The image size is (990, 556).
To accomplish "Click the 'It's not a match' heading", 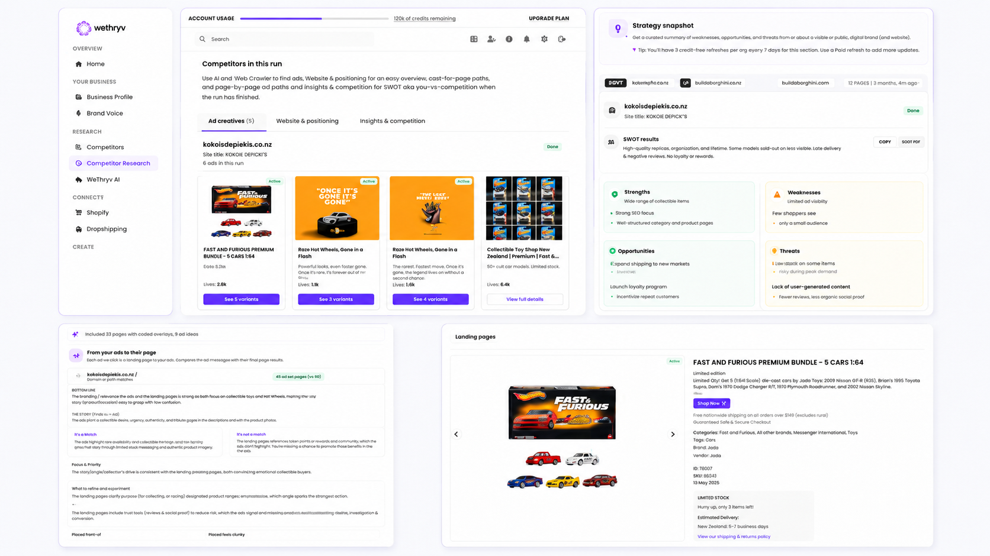I will point(251,435).
